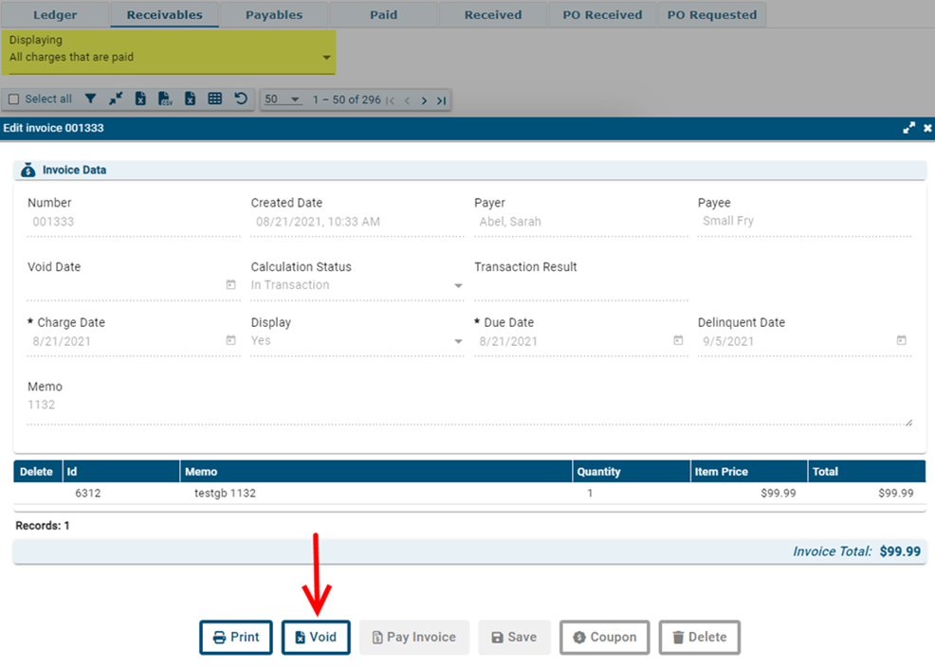Click the Print button
The height and width of the screenshot is (667, 935).
(x=236, y=638)
